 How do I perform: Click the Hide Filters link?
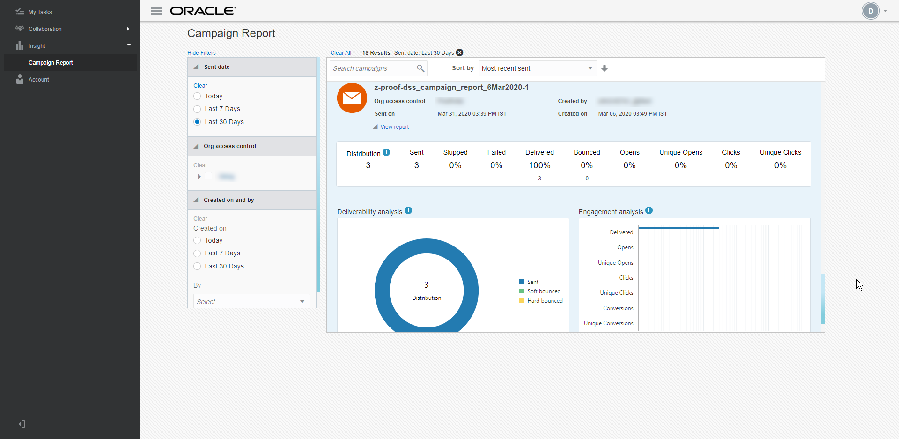(x=201, y=52)
